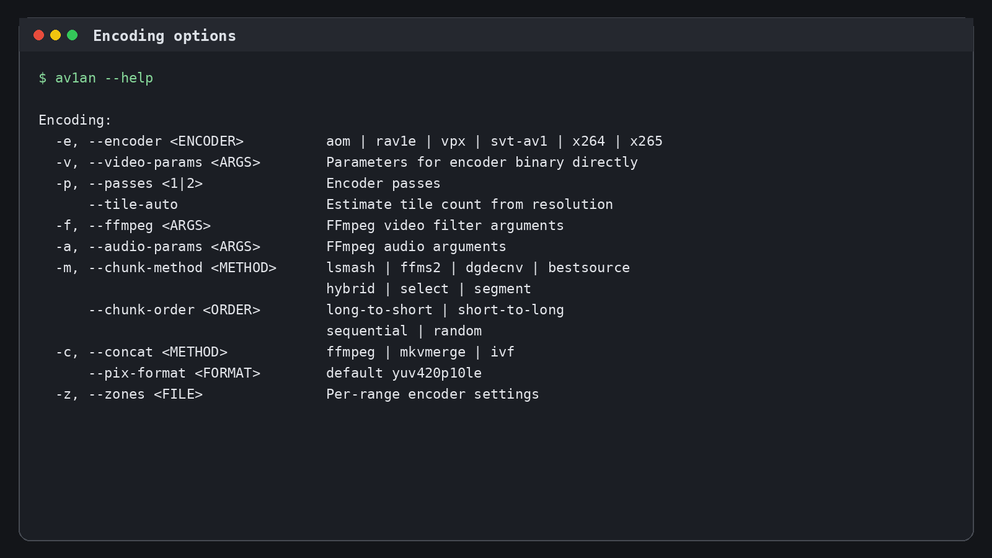This screenshot has width=992, height=558.
Task: Click the "--pix-format <FORMAT>" option
Action: pos(174,373)
